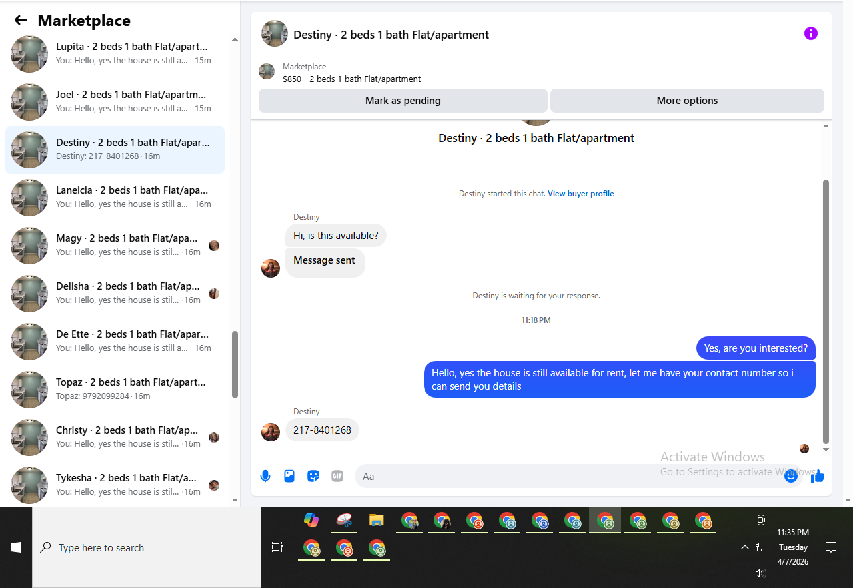
Task: Open Christy's conversation
Action: [115, 438]
